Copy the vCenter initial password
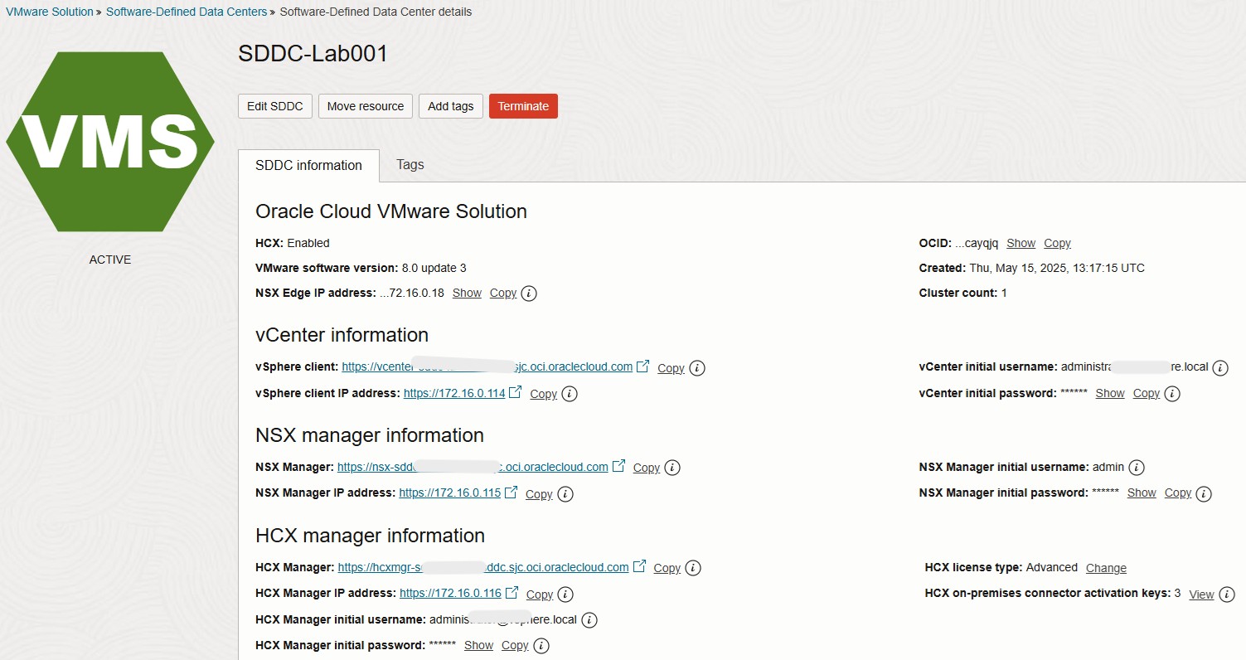Image resolution: width=1246 pixels, height=660 pixels. [x=1147, y=393]
